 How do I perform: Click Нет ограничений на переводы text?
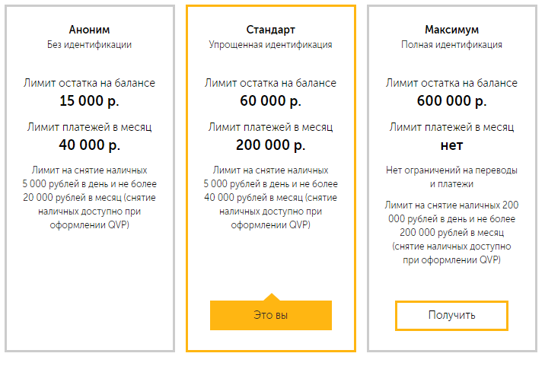click(x=451, y=177)
